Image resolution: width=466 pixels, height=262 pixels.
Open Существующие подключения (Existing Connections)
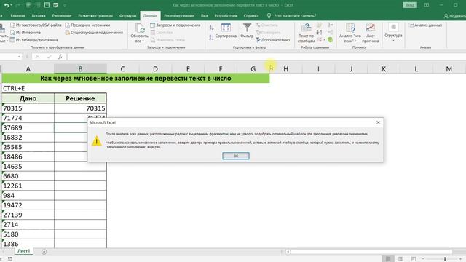[94, 32]
